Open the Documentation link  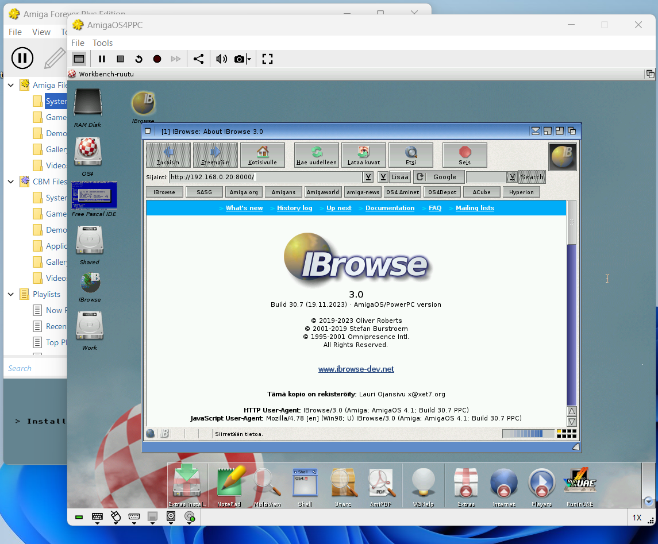click(x=390, y=208)
